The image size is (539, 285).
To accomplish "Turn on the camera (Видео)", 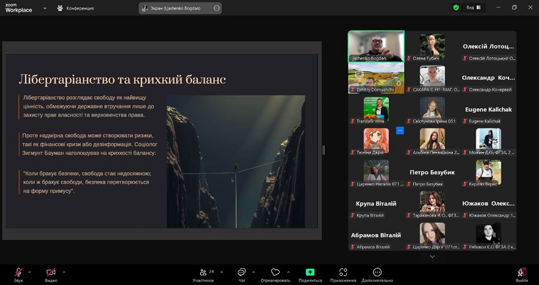I will coord(51,272).
